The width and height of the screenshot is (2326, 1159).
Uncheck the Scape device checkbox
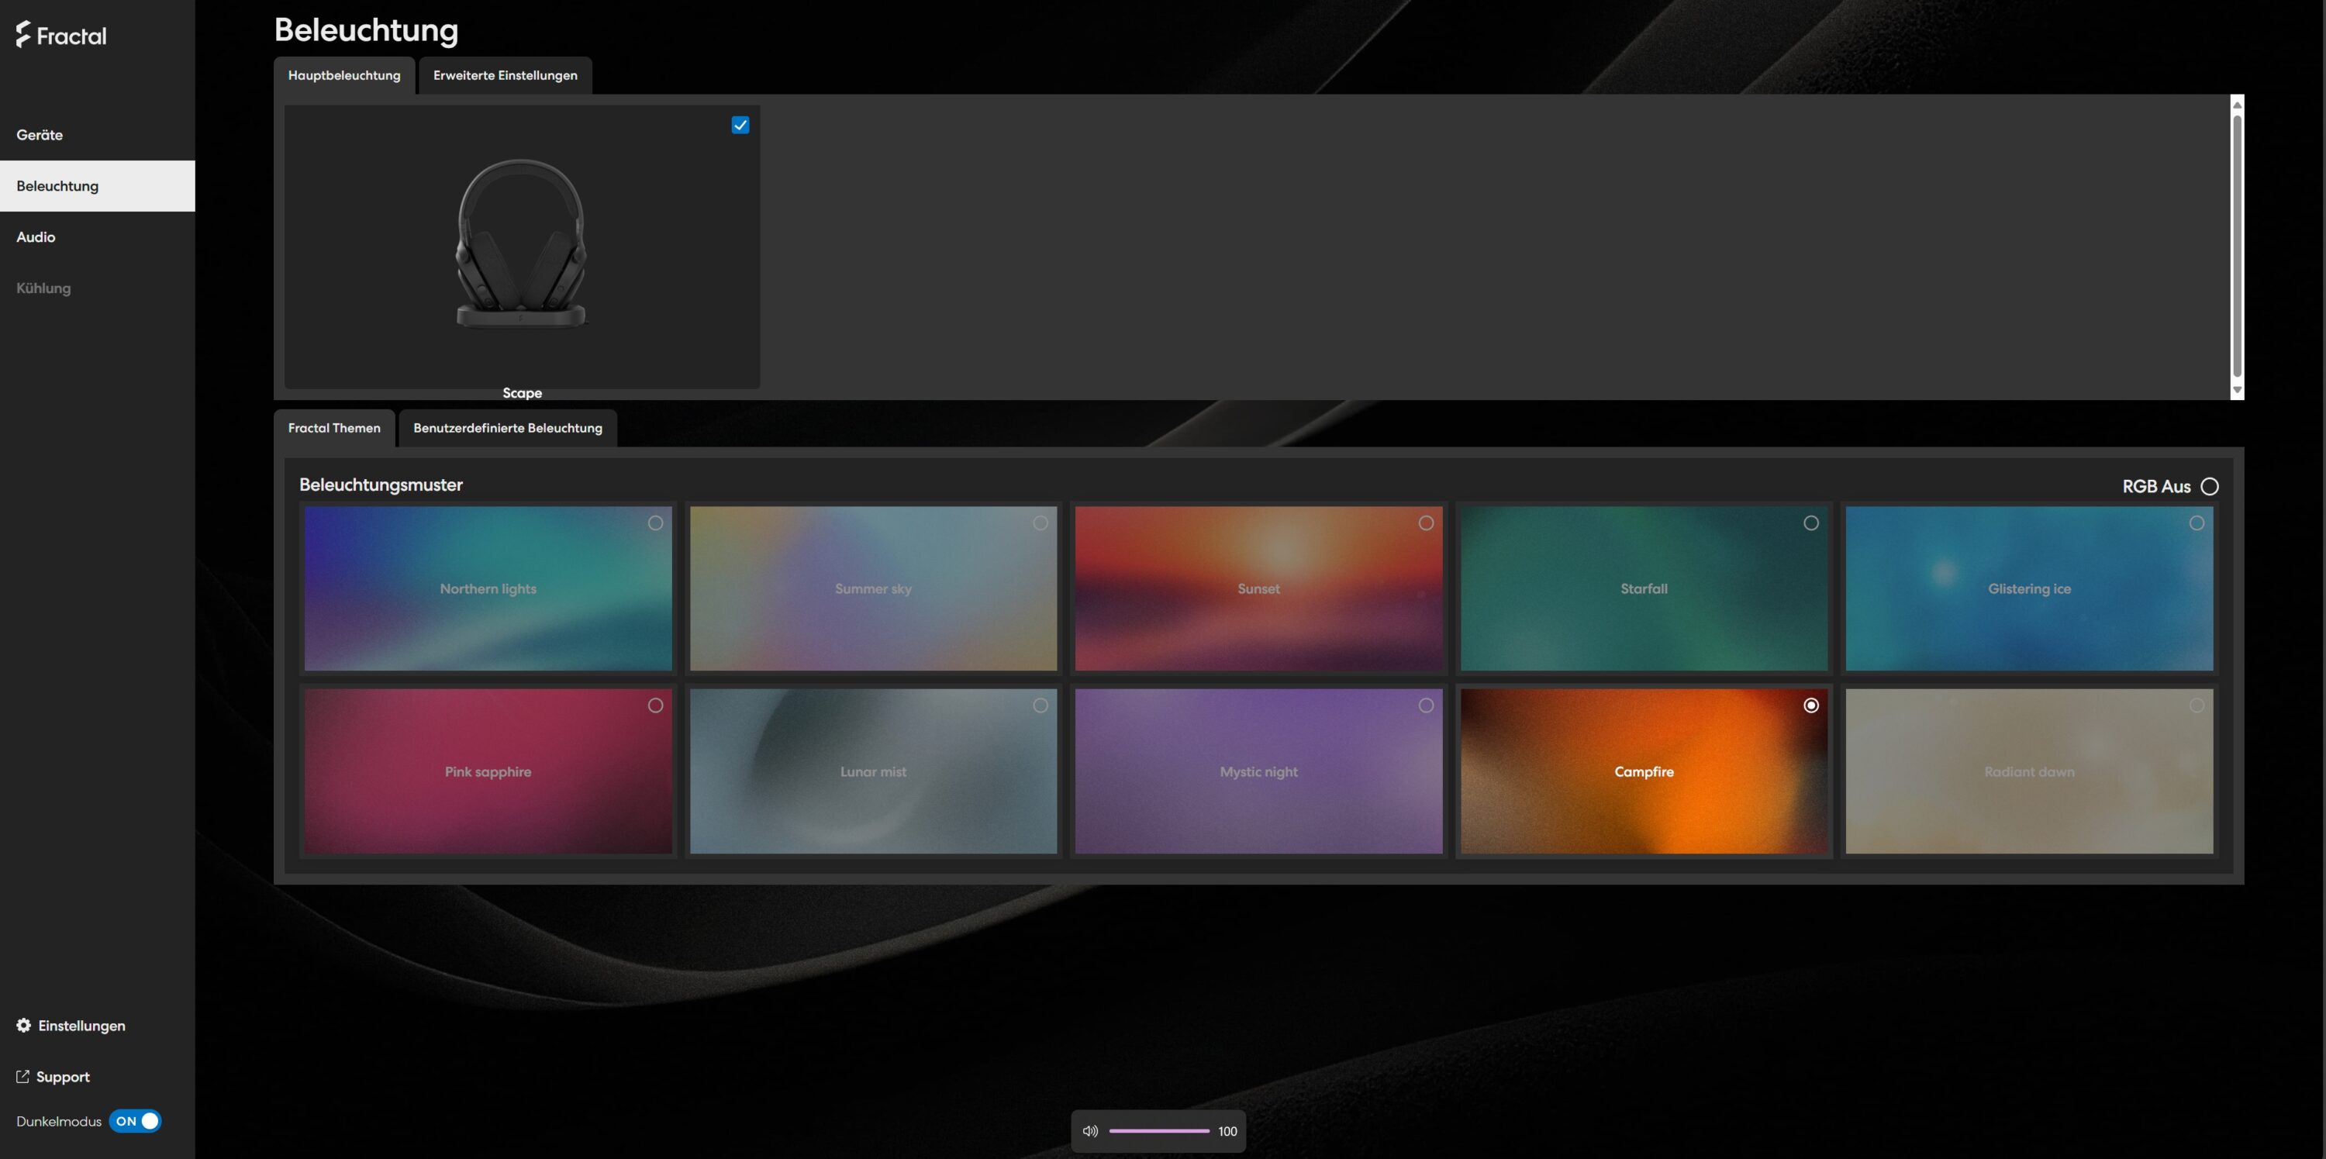(x=740, y=126)
